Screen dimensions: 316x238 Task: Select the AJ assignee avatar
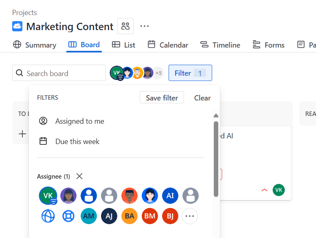[109, 216]
